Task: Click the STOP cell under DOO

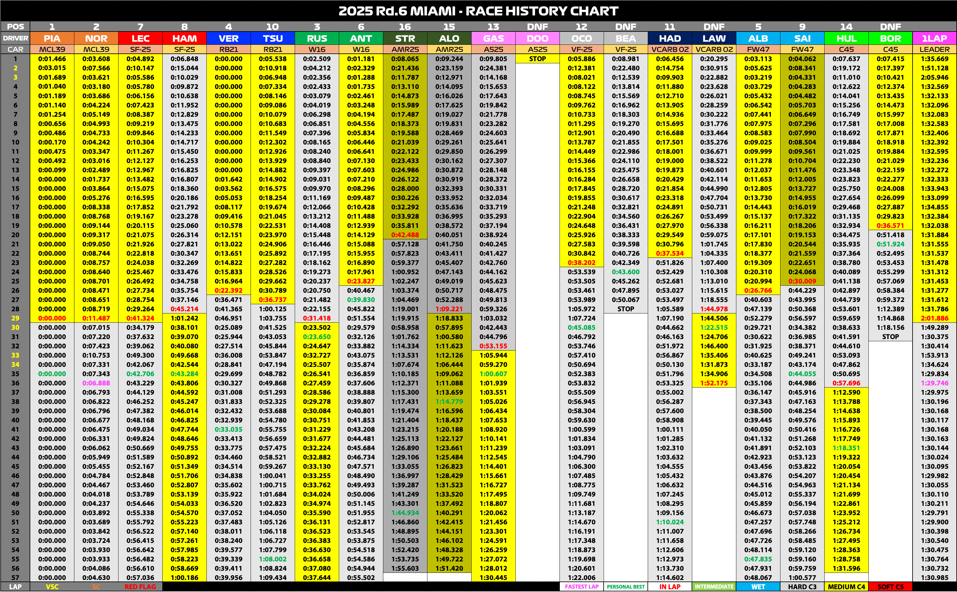Action: point(538,59)
